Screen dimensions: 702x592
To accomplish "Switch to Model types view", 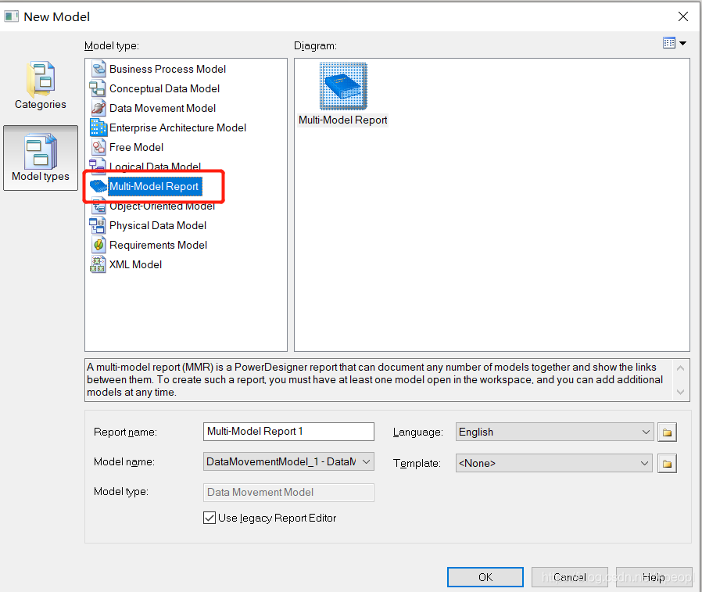I will click(41, 158).
